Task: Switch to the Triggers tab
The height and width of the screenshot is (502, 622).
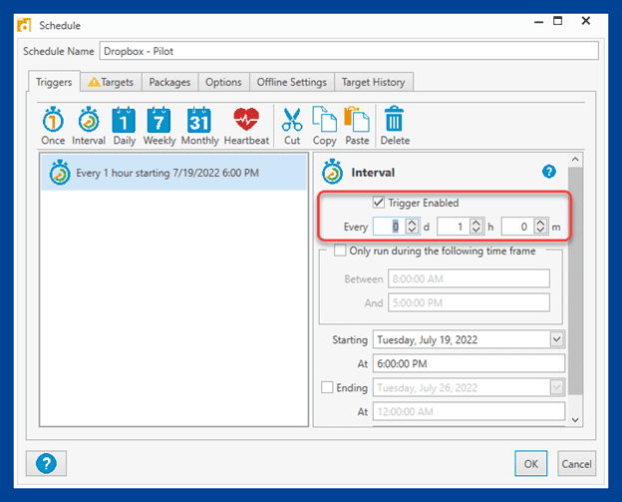Action: 54,82
